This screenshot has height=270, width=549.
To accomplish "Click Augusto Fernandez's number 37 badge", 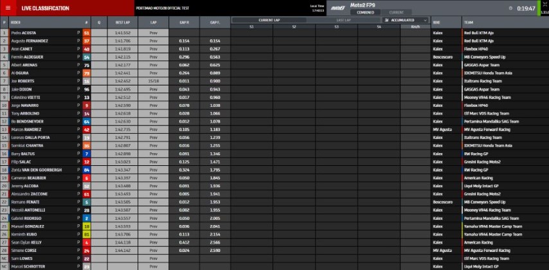I will 86,40.
